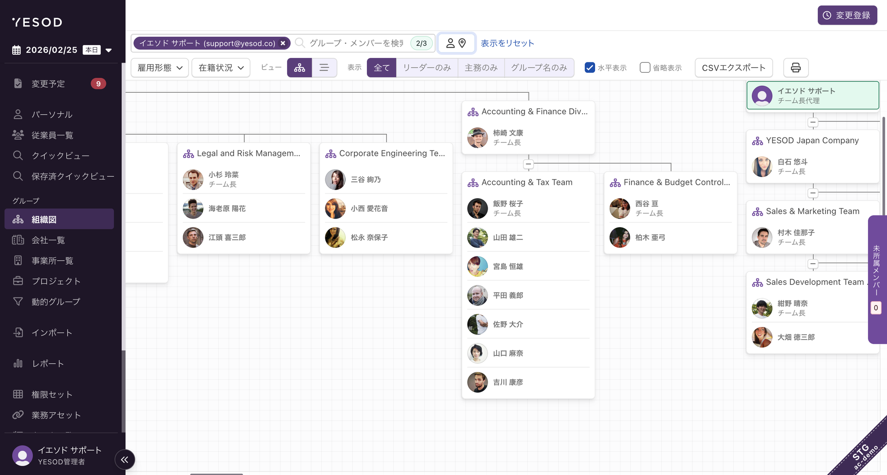
Task: Expand the date selector dropdown arrow
Action: [x=109, y=50]
